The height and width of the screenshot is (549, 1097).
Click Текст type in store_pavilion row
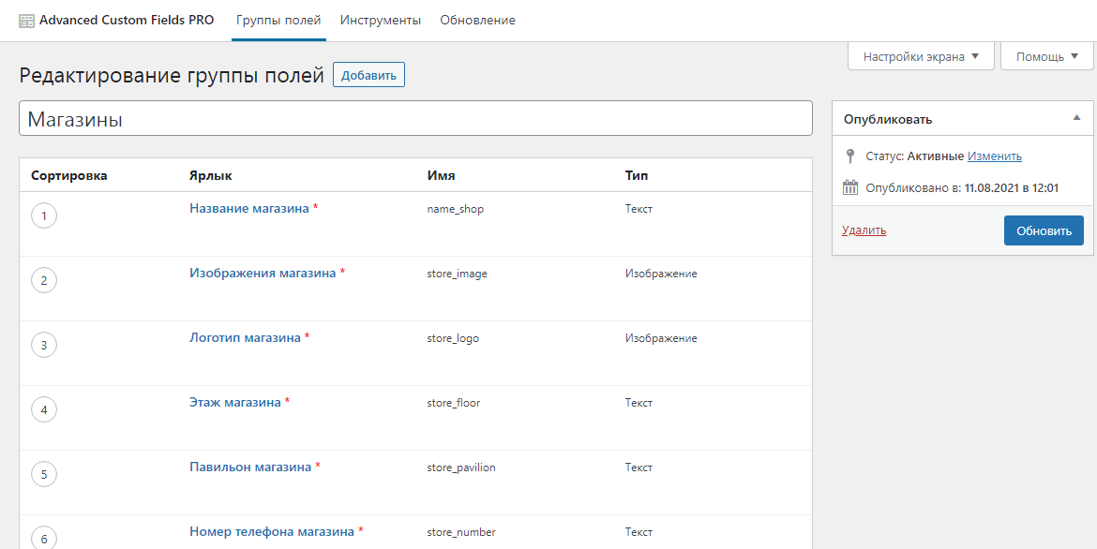pos(639,467)
